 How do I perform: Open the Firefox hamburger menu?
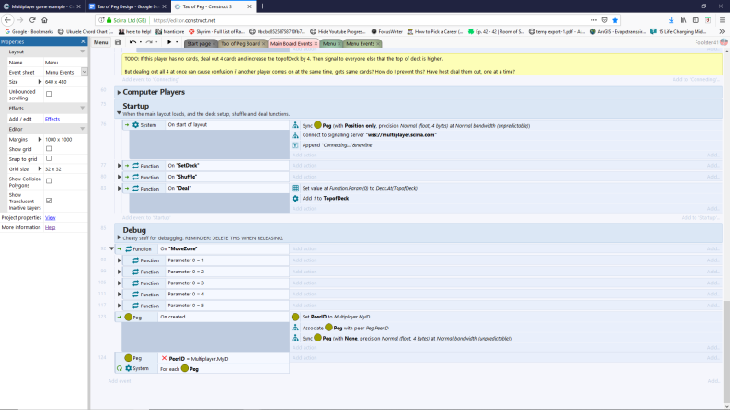[x=722, y=20]
